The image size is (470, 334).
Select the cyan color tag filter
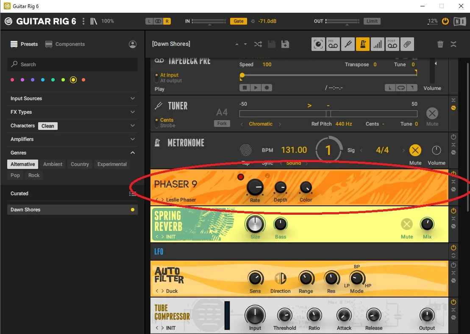click(x=43, y=80)
